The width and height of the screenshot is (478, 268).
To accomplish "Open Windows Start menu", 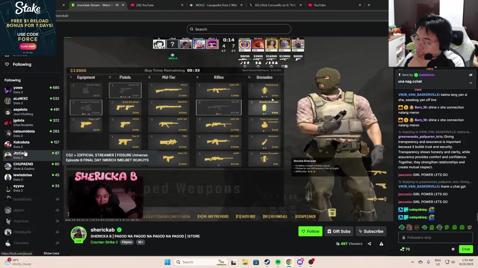I will tap(167, 262).
